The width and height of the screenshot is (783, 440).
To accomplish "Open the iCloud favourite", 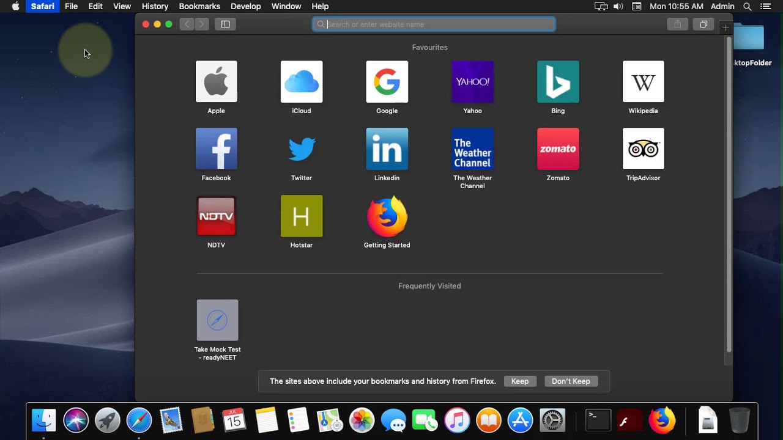I will point(302,81).
